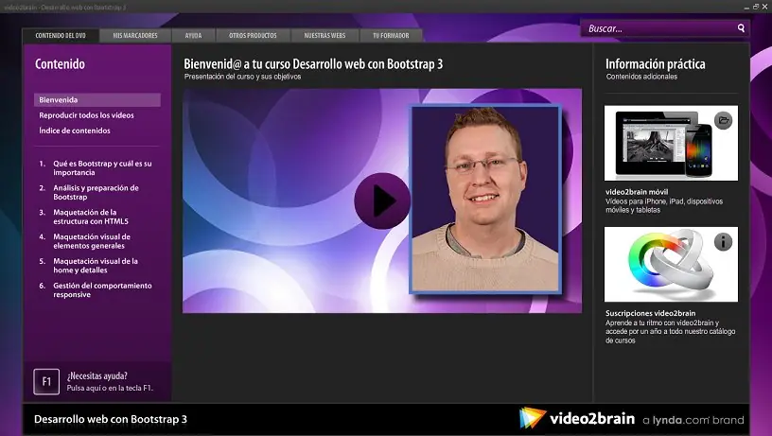Click the instructor portrait photo

coord(485,199)
